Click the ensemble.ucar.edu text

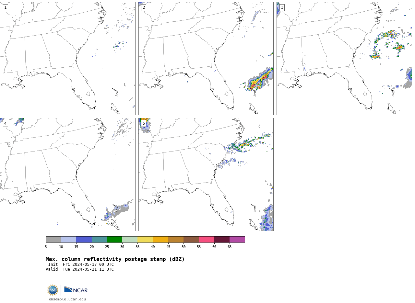[67, 299]
